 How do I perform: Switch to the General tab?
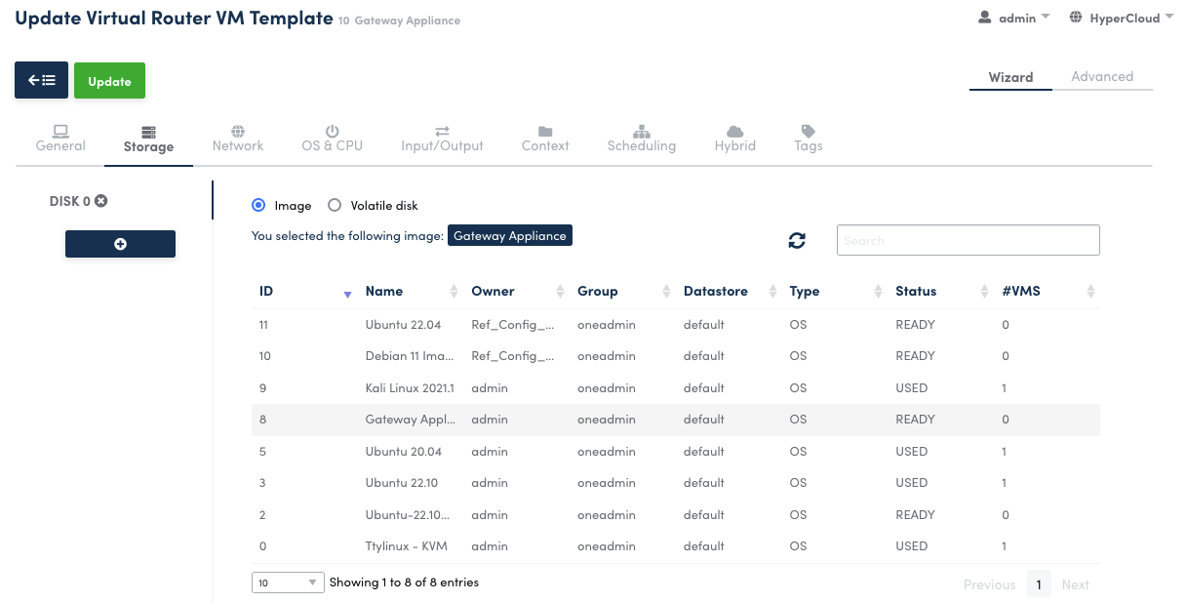(x=60, y=139)
